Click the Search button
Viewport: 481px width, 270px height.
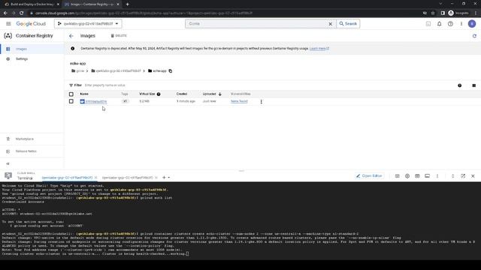[348, 23]
